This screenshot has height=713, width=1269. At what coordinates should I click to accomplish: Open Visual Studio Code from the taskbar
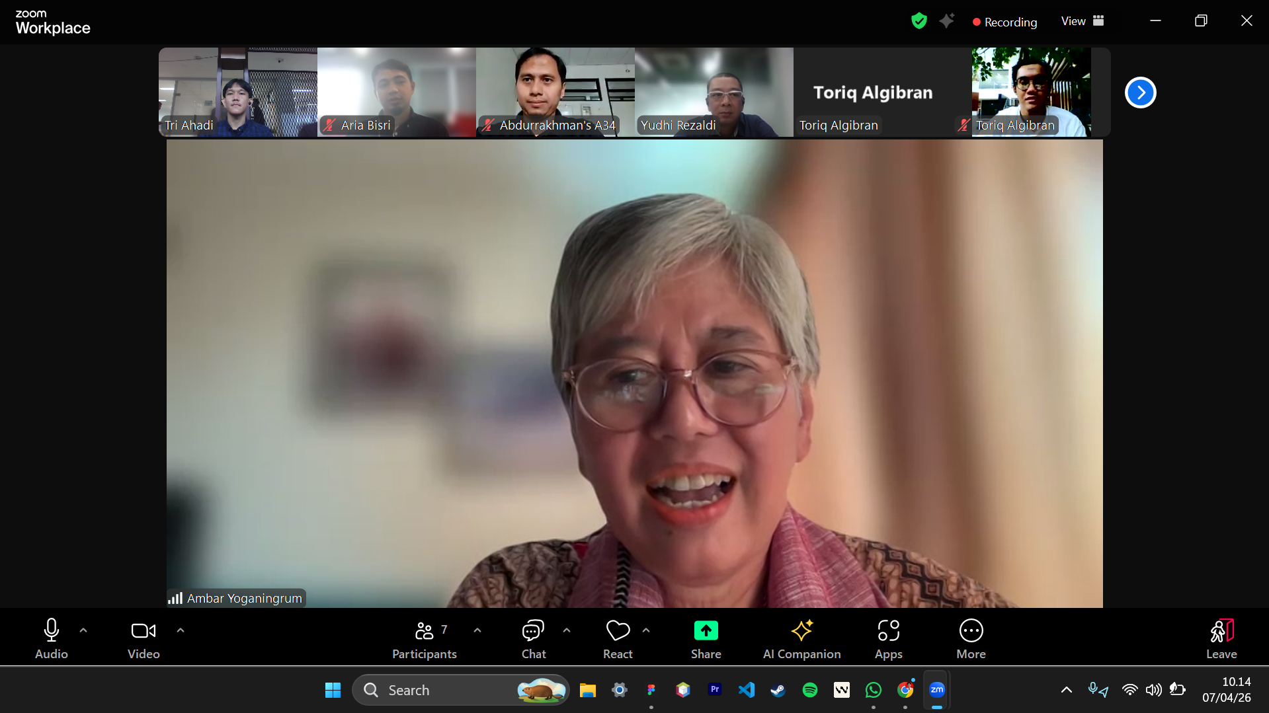pos(747,690)
